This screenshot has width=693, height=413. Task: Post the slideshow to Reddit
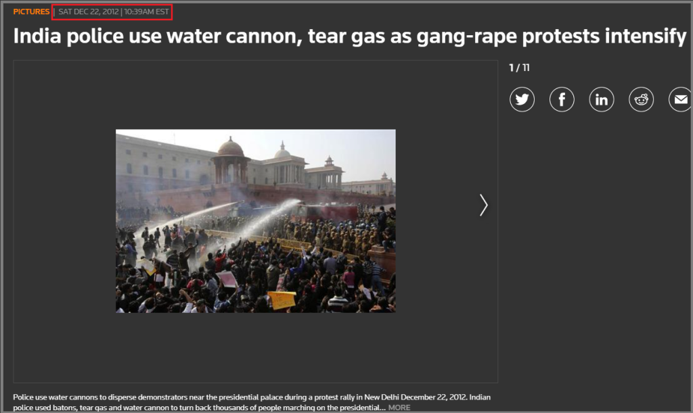642,99
